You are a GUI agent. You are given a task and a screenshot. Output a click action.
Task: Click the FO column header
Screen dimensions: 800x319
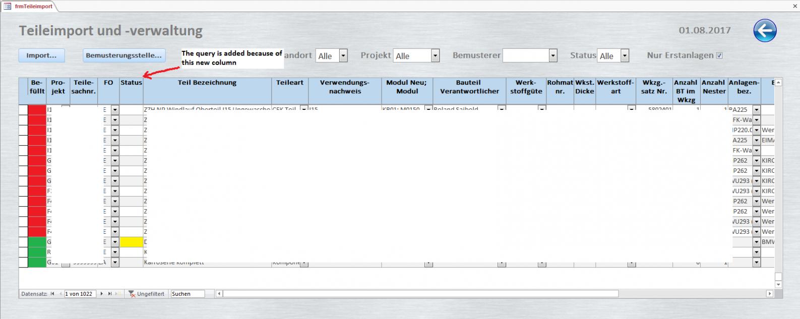[108, 91]
